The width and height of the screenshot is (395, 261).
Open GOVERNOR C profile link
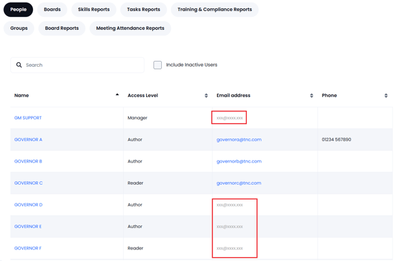(x=28, y=183)
